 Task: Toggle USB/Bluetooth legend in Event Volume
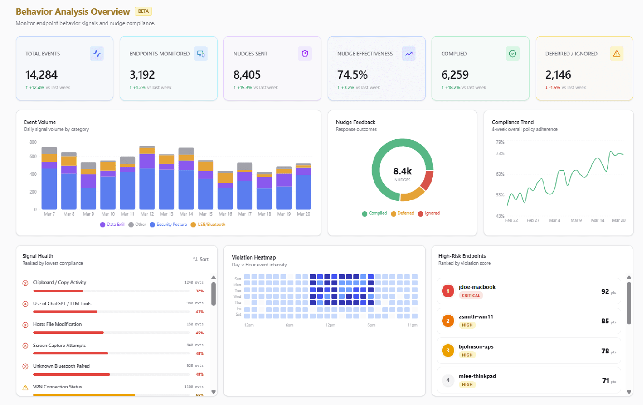(x=208, y=225)
